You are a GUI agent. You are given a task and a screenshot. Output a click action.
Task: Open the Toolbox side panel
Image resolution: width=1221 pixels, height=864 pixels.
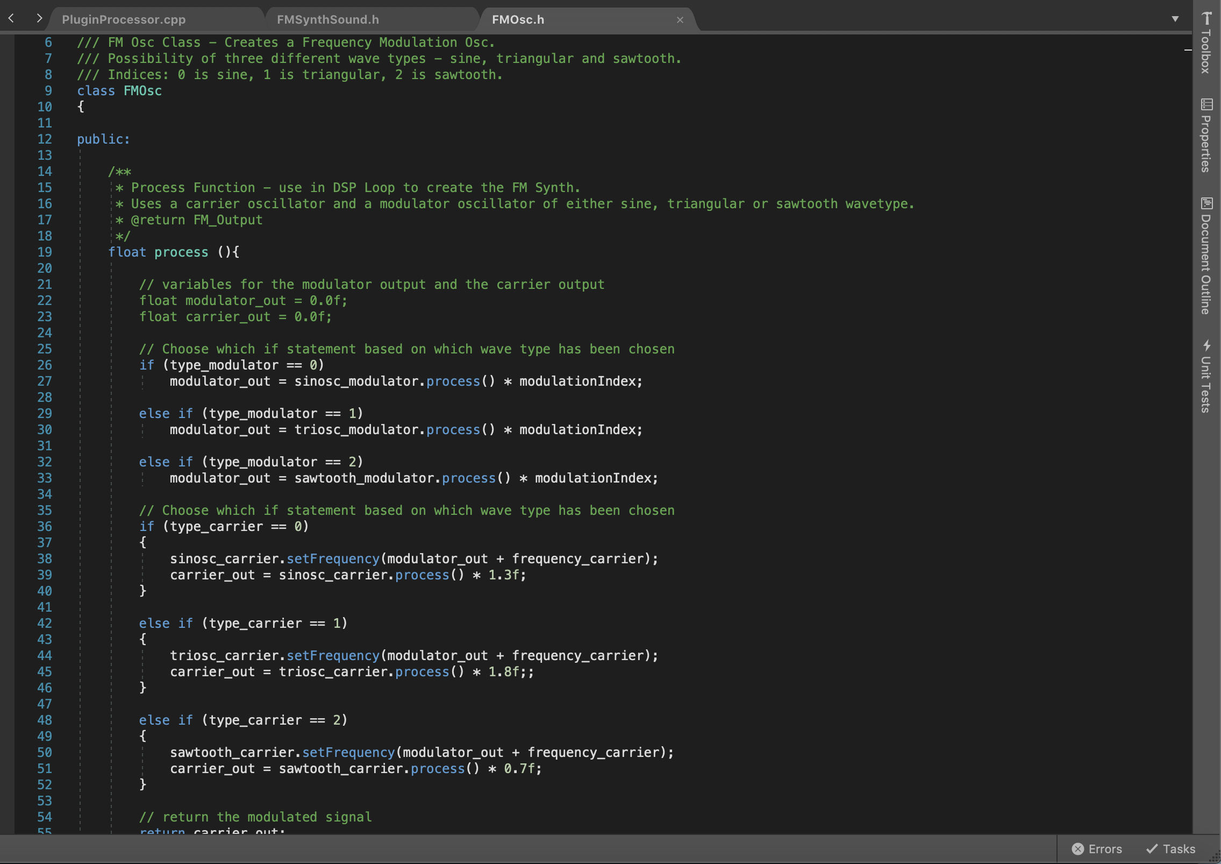(1206, 43)
